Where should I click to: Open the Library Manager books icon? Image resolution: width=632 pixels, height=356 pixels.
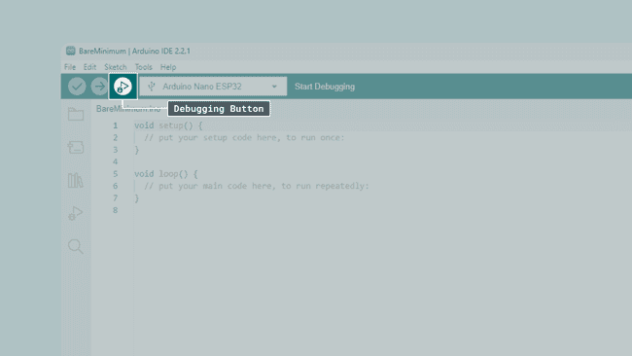(76, 180)
